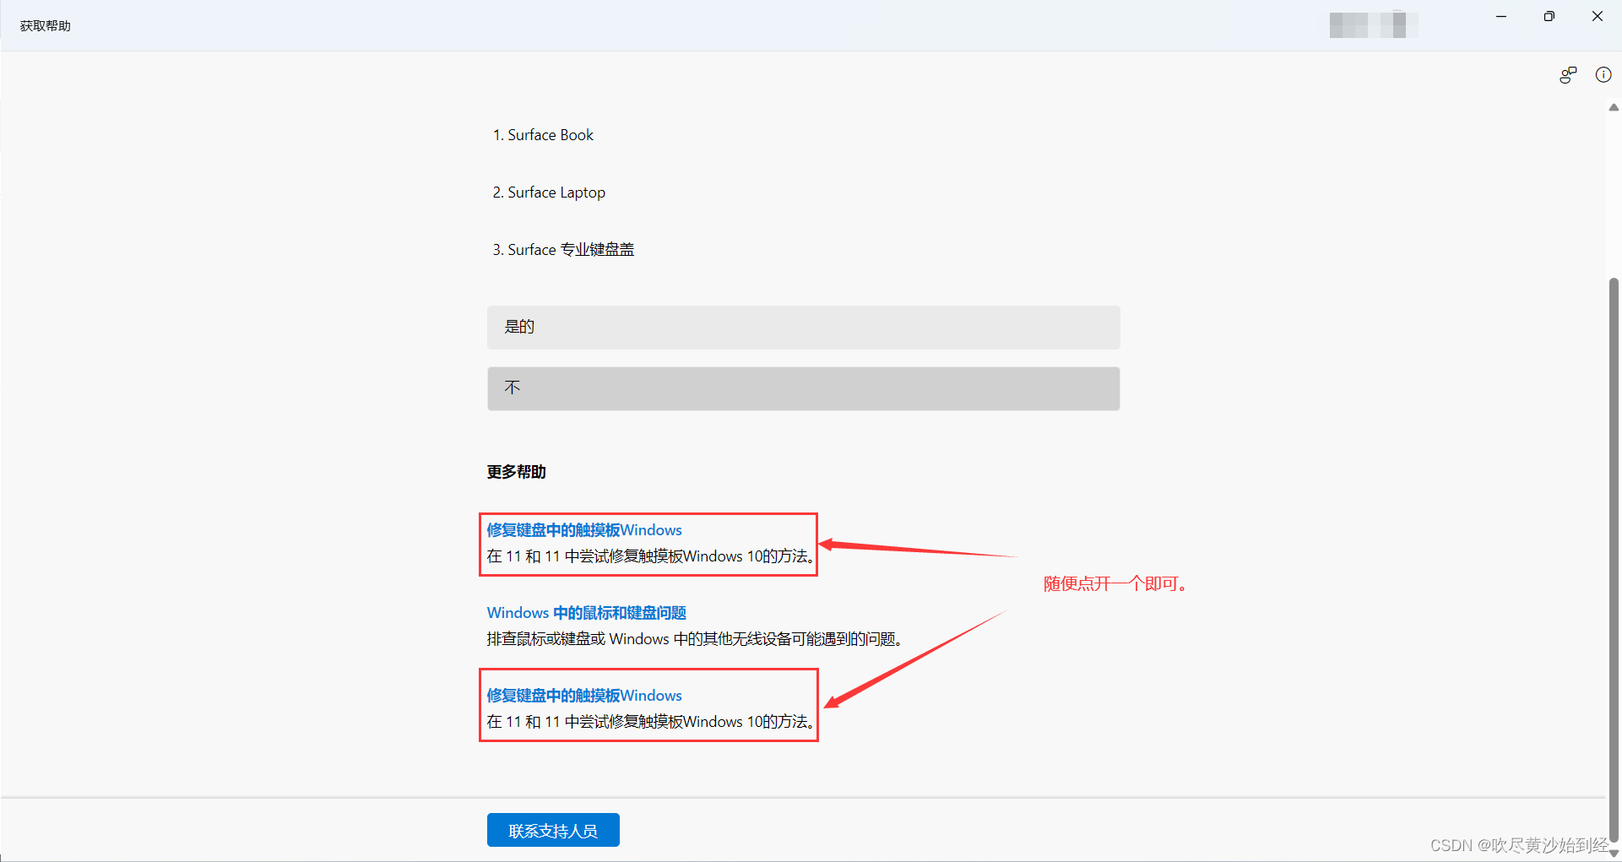The image size is (1622, 862).
Task: Click the info circle icon
Action: tap(1603, 75)
